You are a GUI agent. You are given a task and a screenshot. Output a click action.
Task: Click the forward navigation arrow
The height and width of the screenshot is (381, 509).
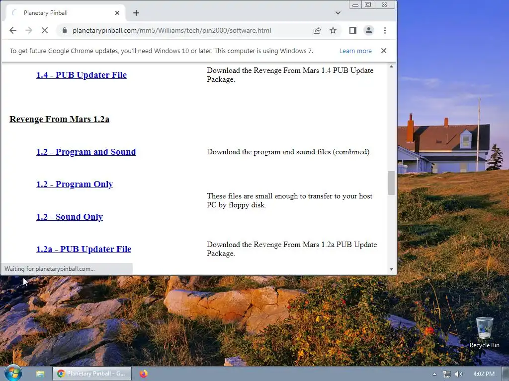(x=29, y=30)
